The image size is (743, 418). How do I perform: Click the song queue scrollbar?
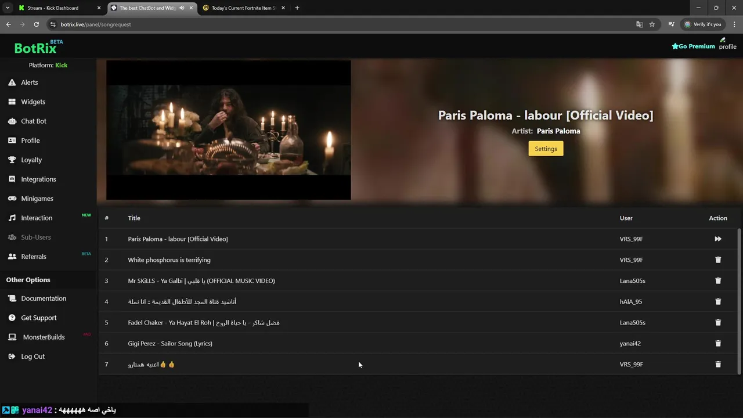tap(739, 301)
